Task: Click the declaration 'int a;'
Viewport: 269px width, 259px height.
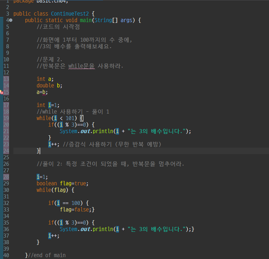Action: (x=45, y=79)
